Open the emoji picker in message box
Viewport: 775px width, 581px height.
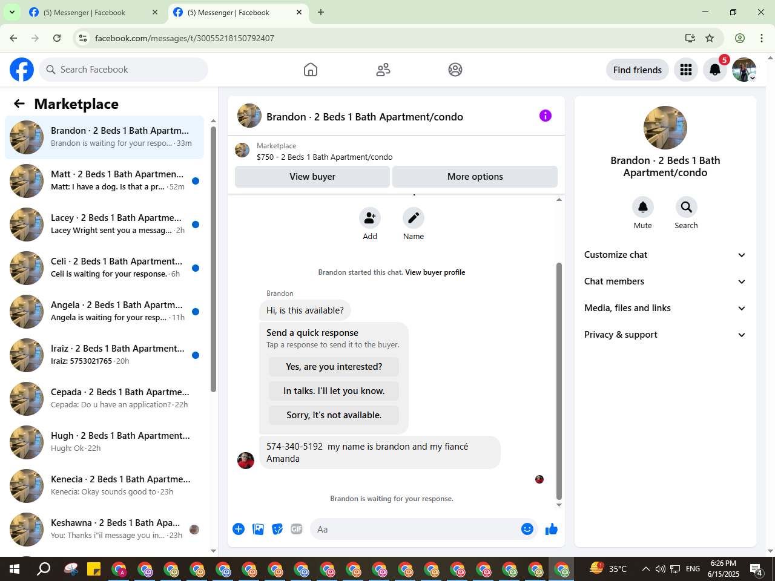(x=527, y=529)
